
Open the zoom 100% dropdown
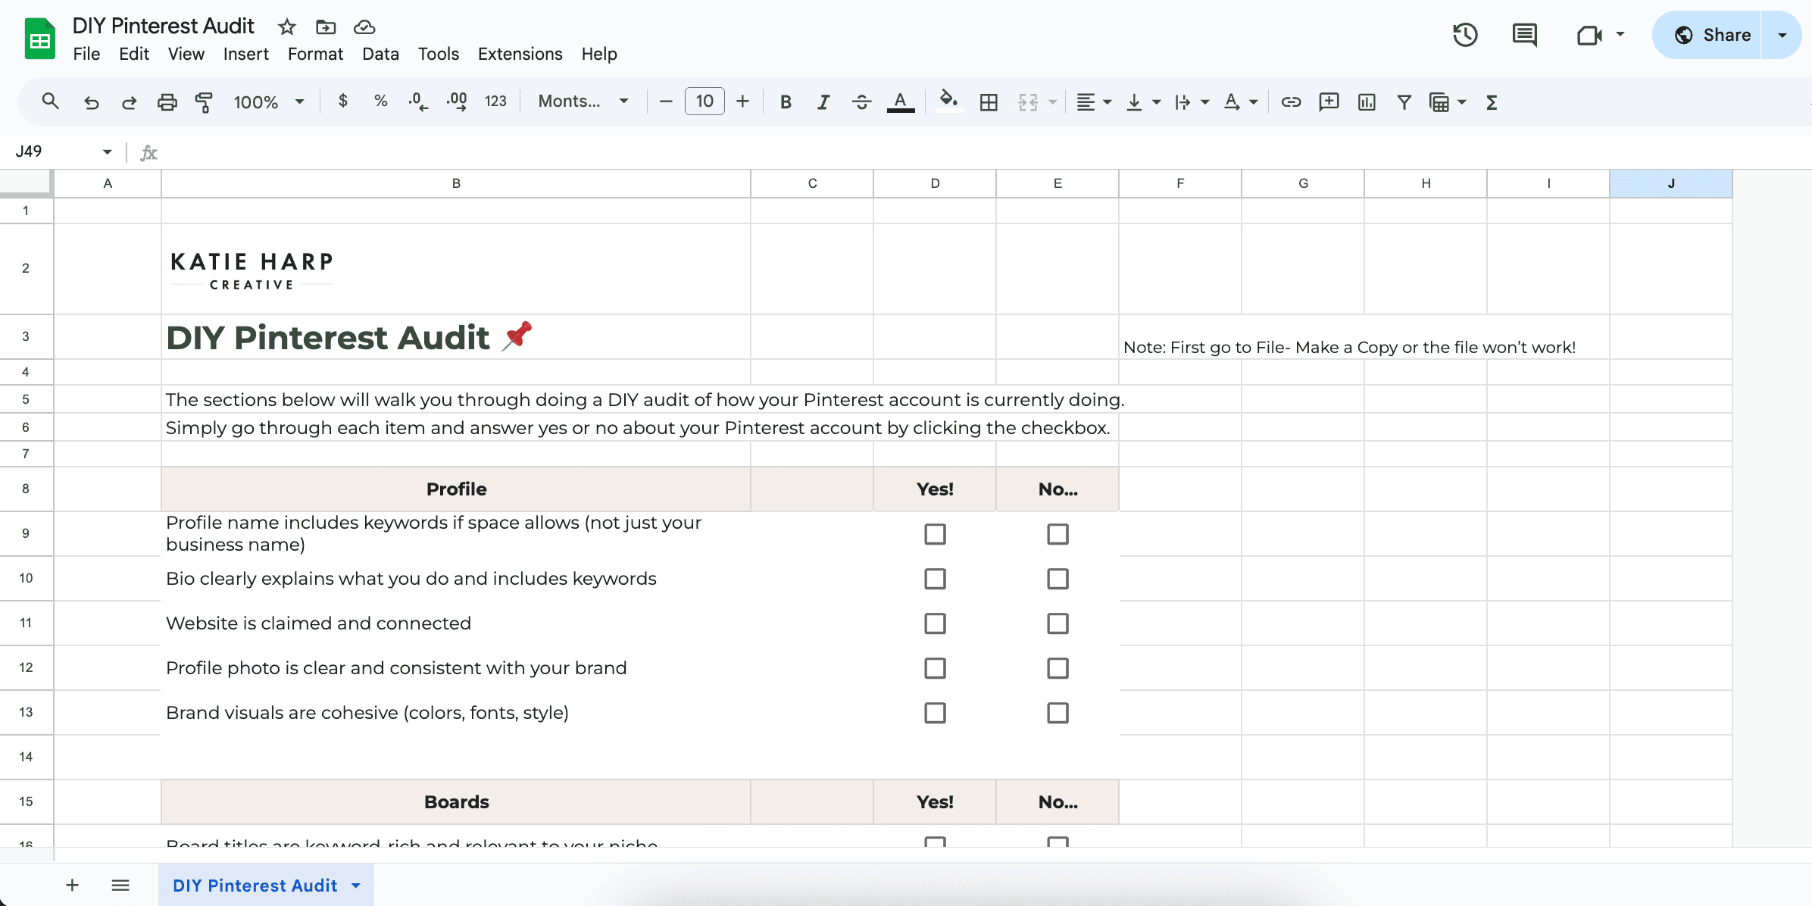point(268,102)
